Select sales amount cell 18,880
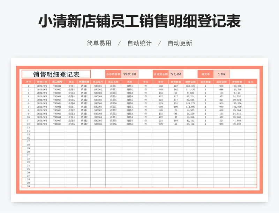The width and height of the screenshot is (279, 213). 190,117
